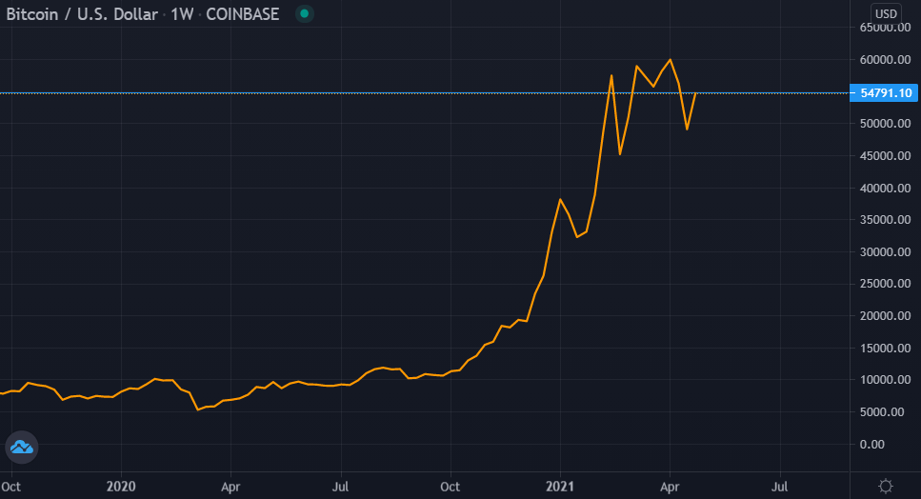Click the 1W interval label
Image resolution: width=921 pixels, height=499 pixels.
point(182,14)
